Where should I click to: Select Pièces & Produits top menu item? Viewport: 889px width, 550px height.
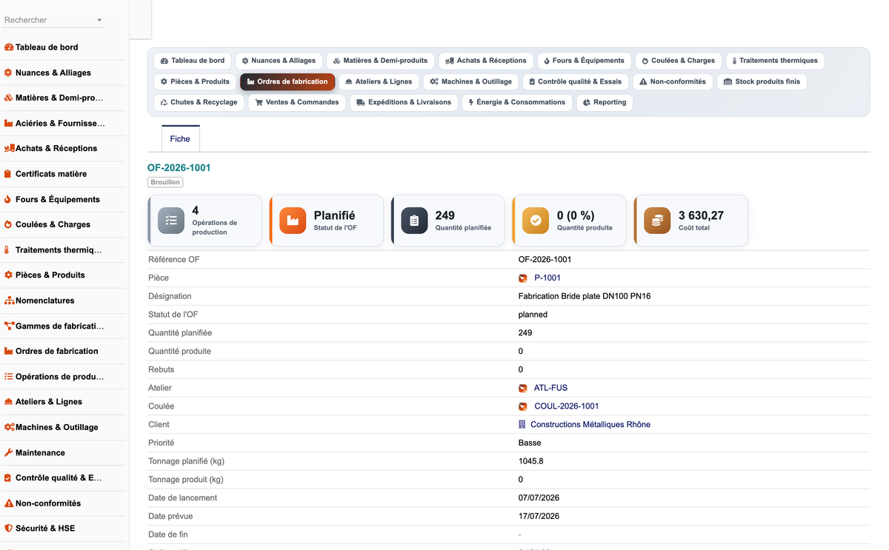195,81
